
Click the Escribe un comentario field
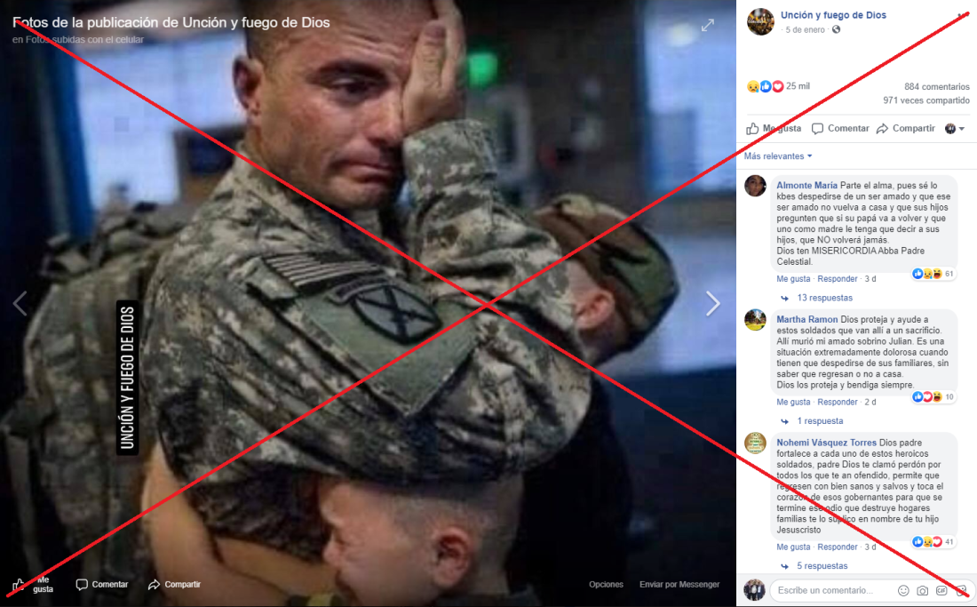(832, 590)
